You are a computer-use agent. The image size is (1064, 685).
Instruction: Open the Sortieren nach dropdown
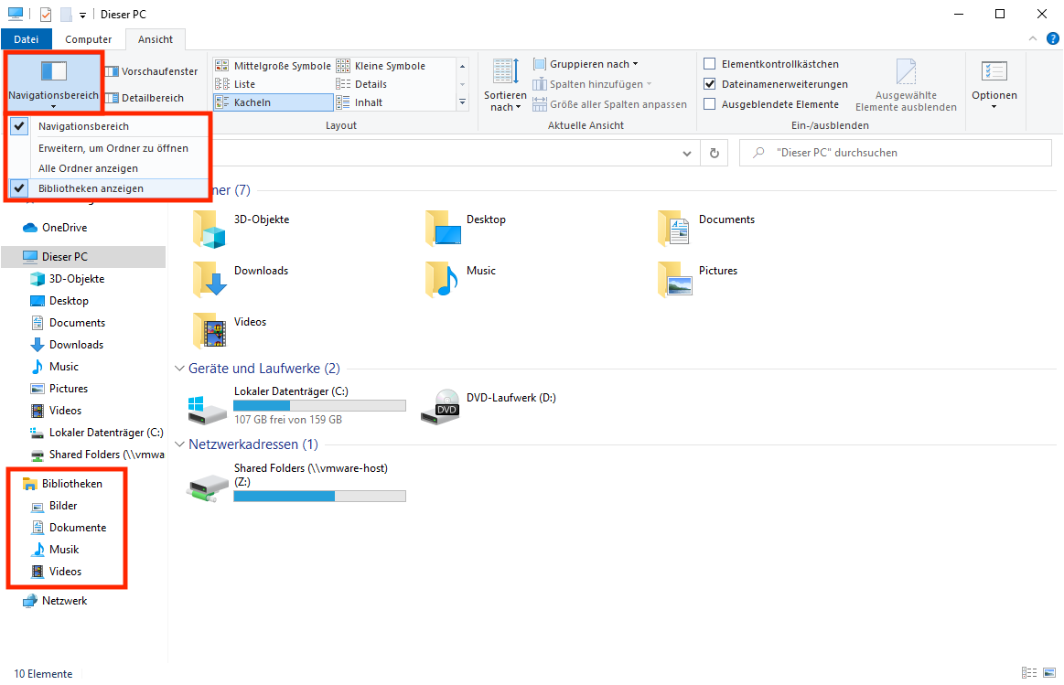[504, 83]
